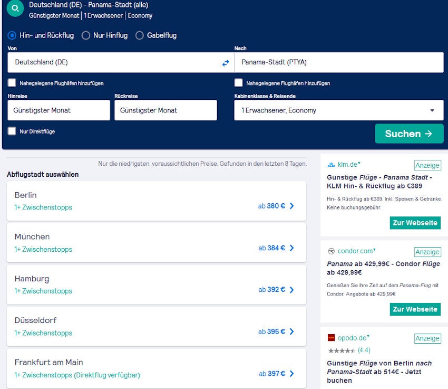The width and height of the screenshot is (448, 389).
Task: Enable "Nahegelegene Flughäfen hinzufügen" under Von
Action: pyautogui.click(x=12, y=82)
